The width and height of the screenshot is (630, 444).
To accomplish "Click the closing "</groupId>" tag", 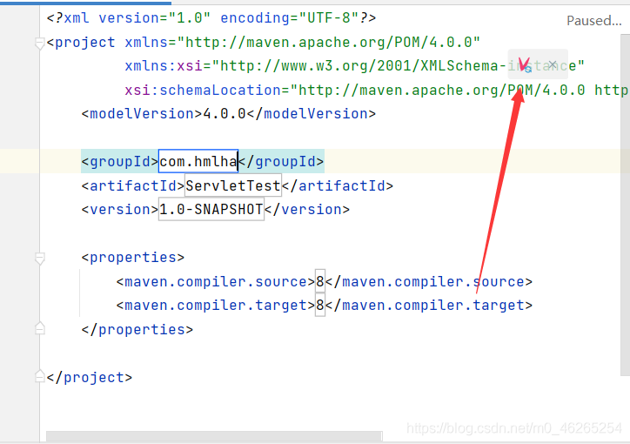I will [x=281, y=162].
